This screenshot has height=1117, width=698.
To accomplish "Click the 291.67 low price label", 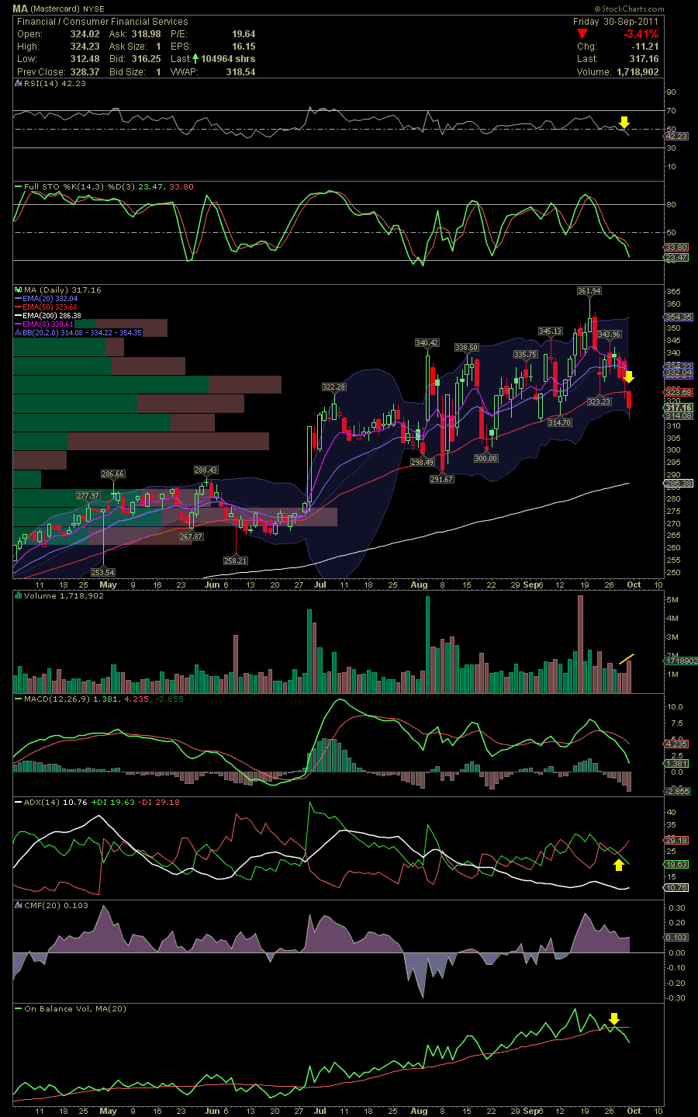I will coord(442,480).
